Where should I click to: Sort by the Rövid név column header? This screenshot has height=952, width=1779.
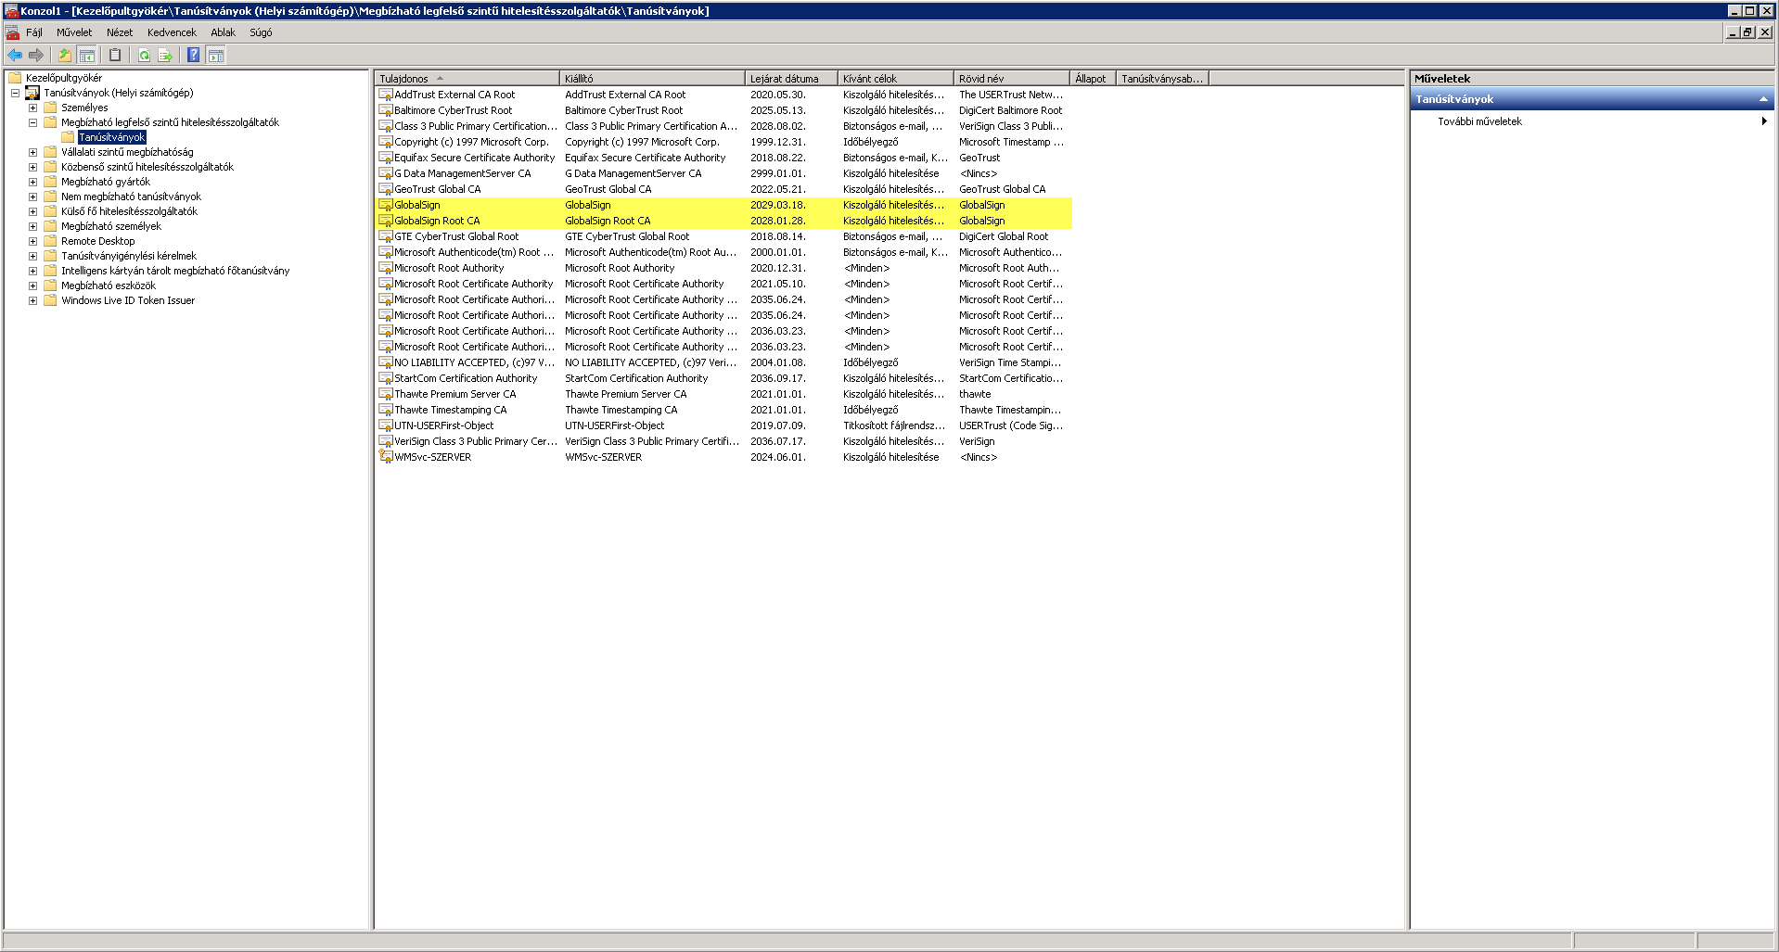1012,79
